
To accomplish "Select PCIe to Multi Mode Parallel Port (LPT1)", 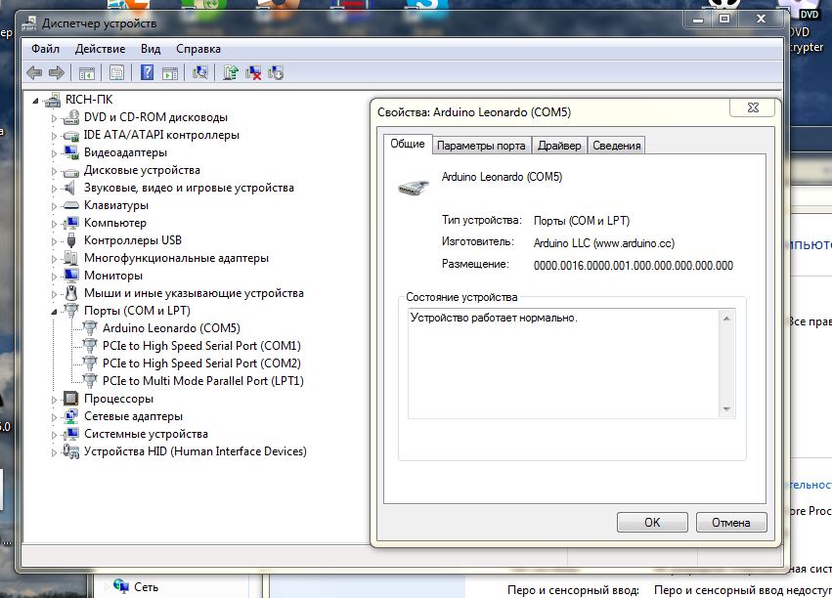I will (202, 381).
